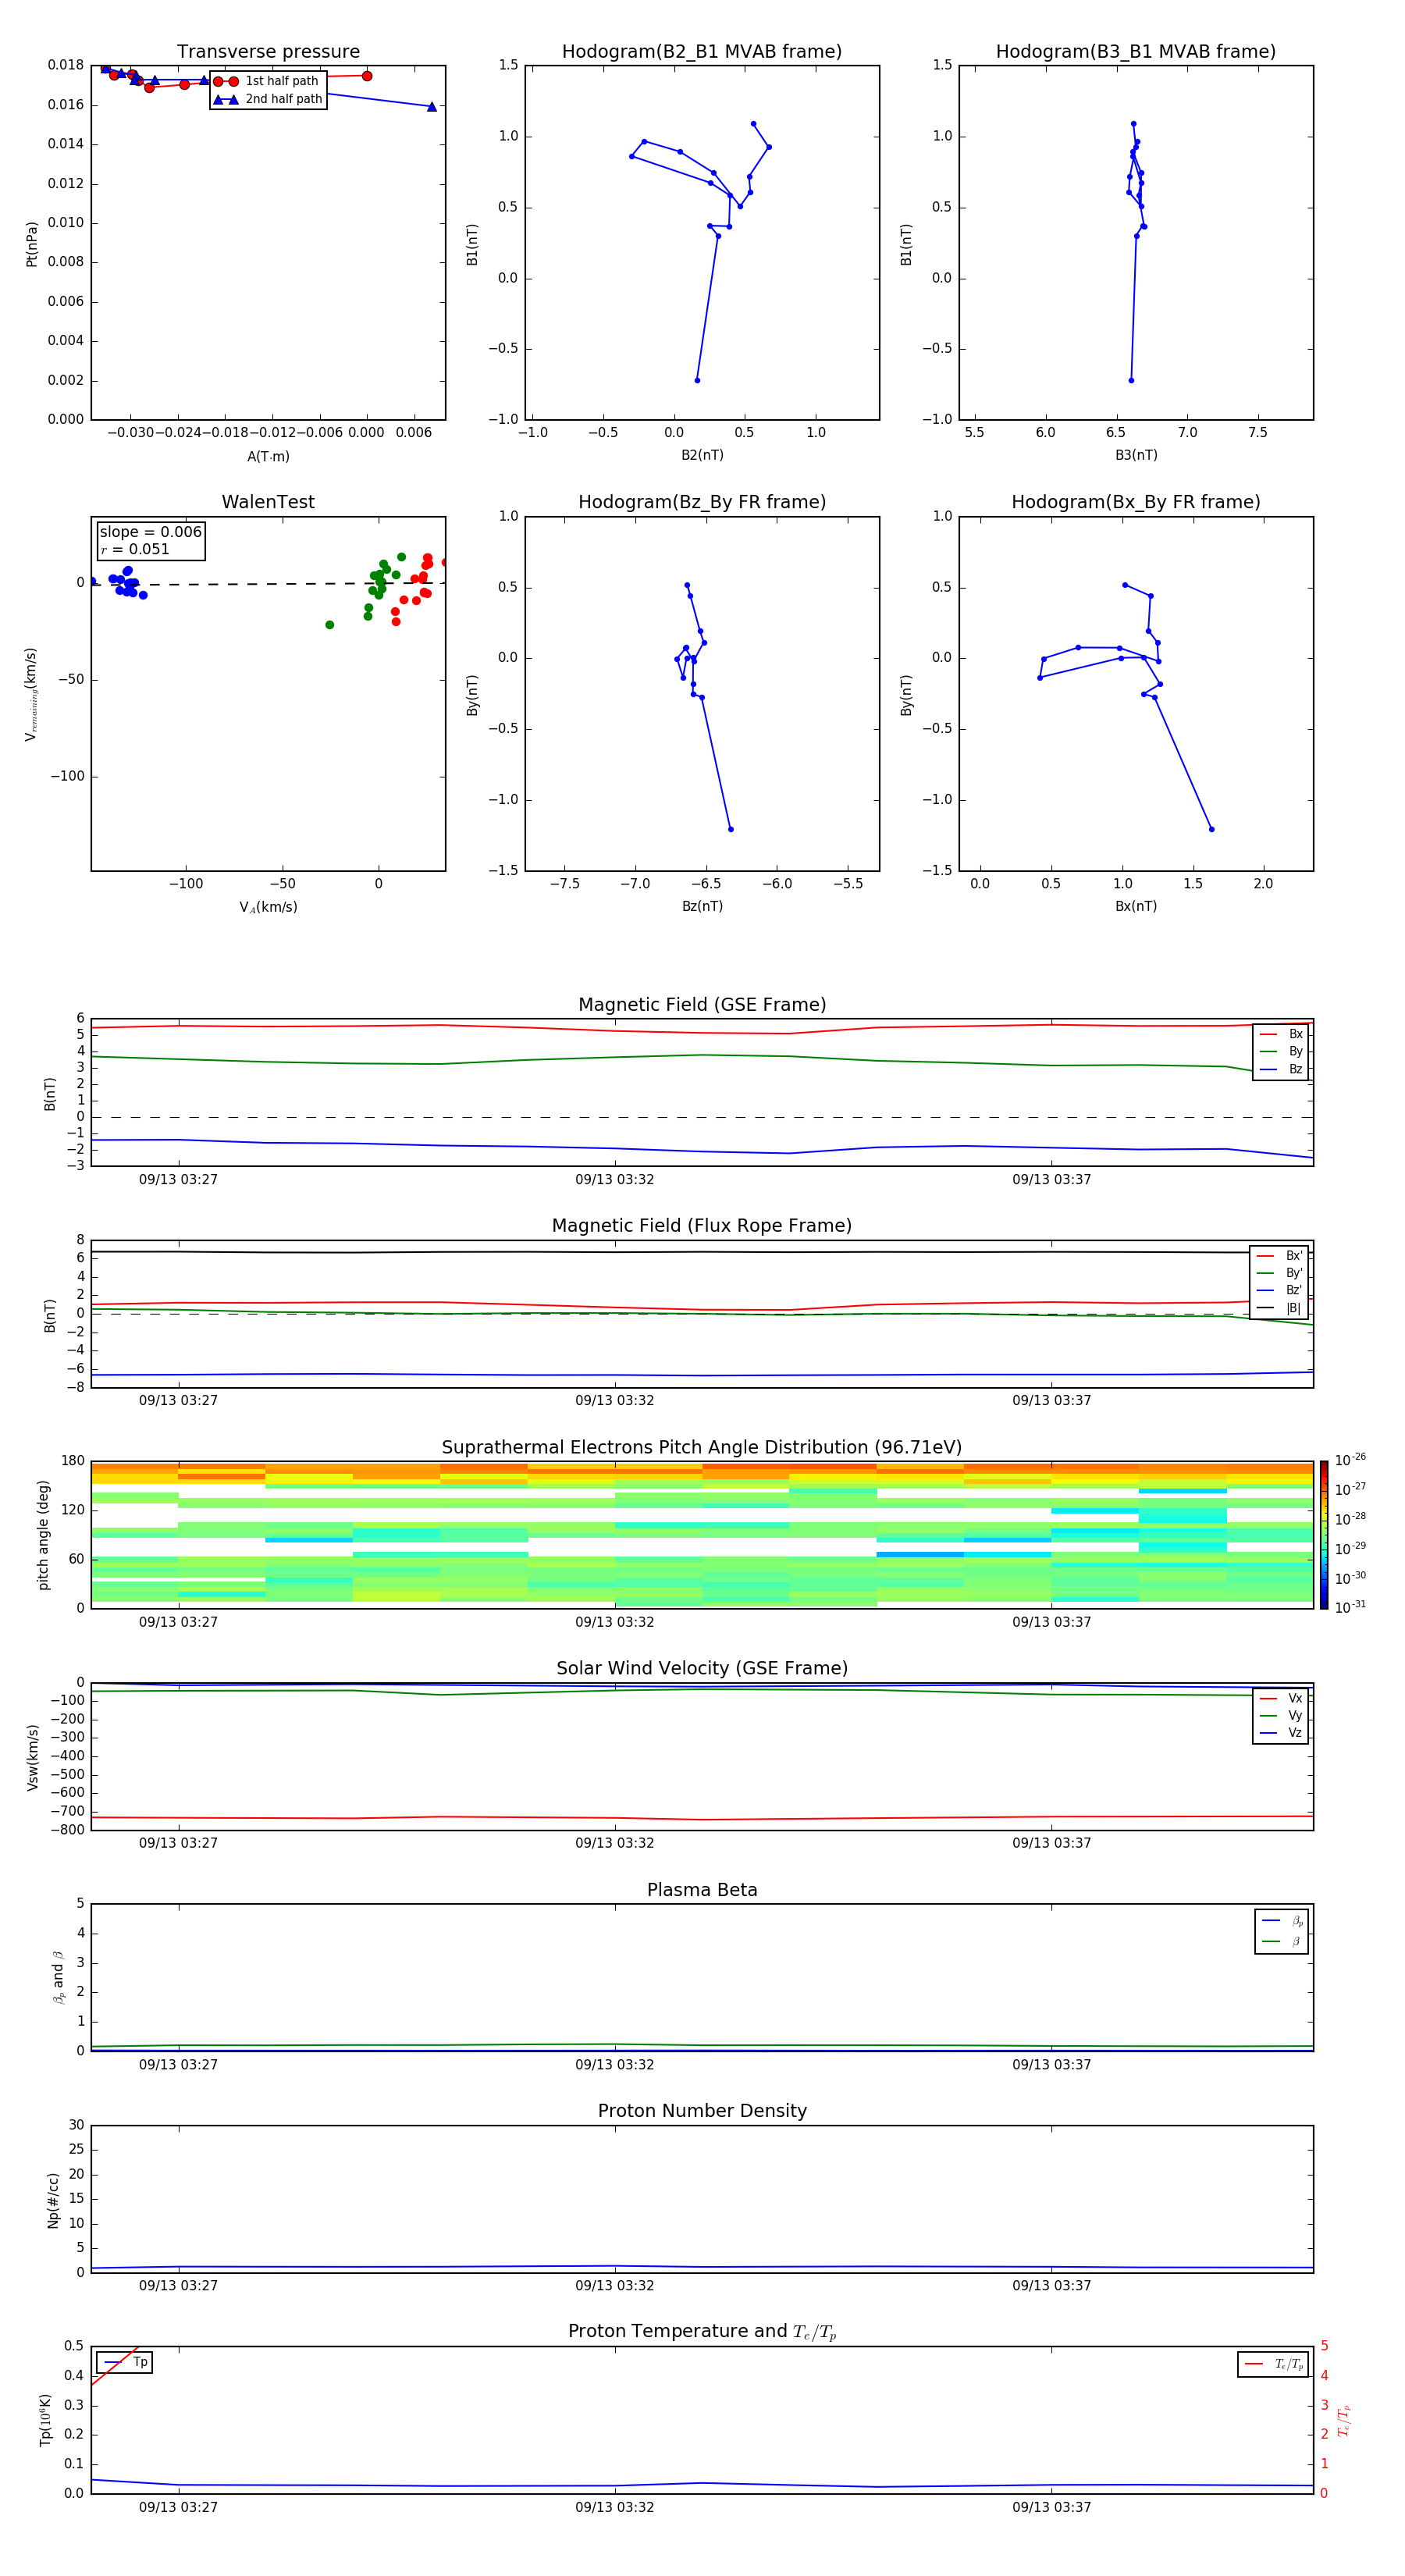Click the 'Transverse pressure' plot title
This screenshot has width=1405, height=2576.
click(268, 51)
